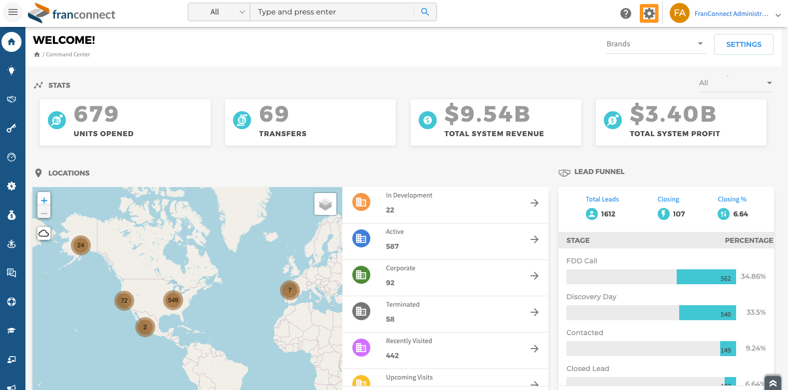Open the Active locations arrow
The height and width of the screenshot is (390, 788).
(534, 239)
